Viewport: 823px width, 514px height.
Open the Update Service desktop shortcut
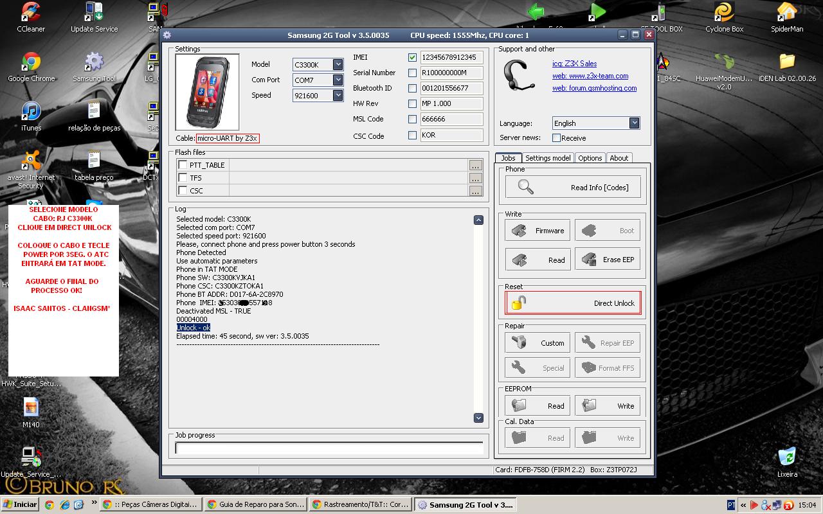pyautogui.click(x=94, y=17)
